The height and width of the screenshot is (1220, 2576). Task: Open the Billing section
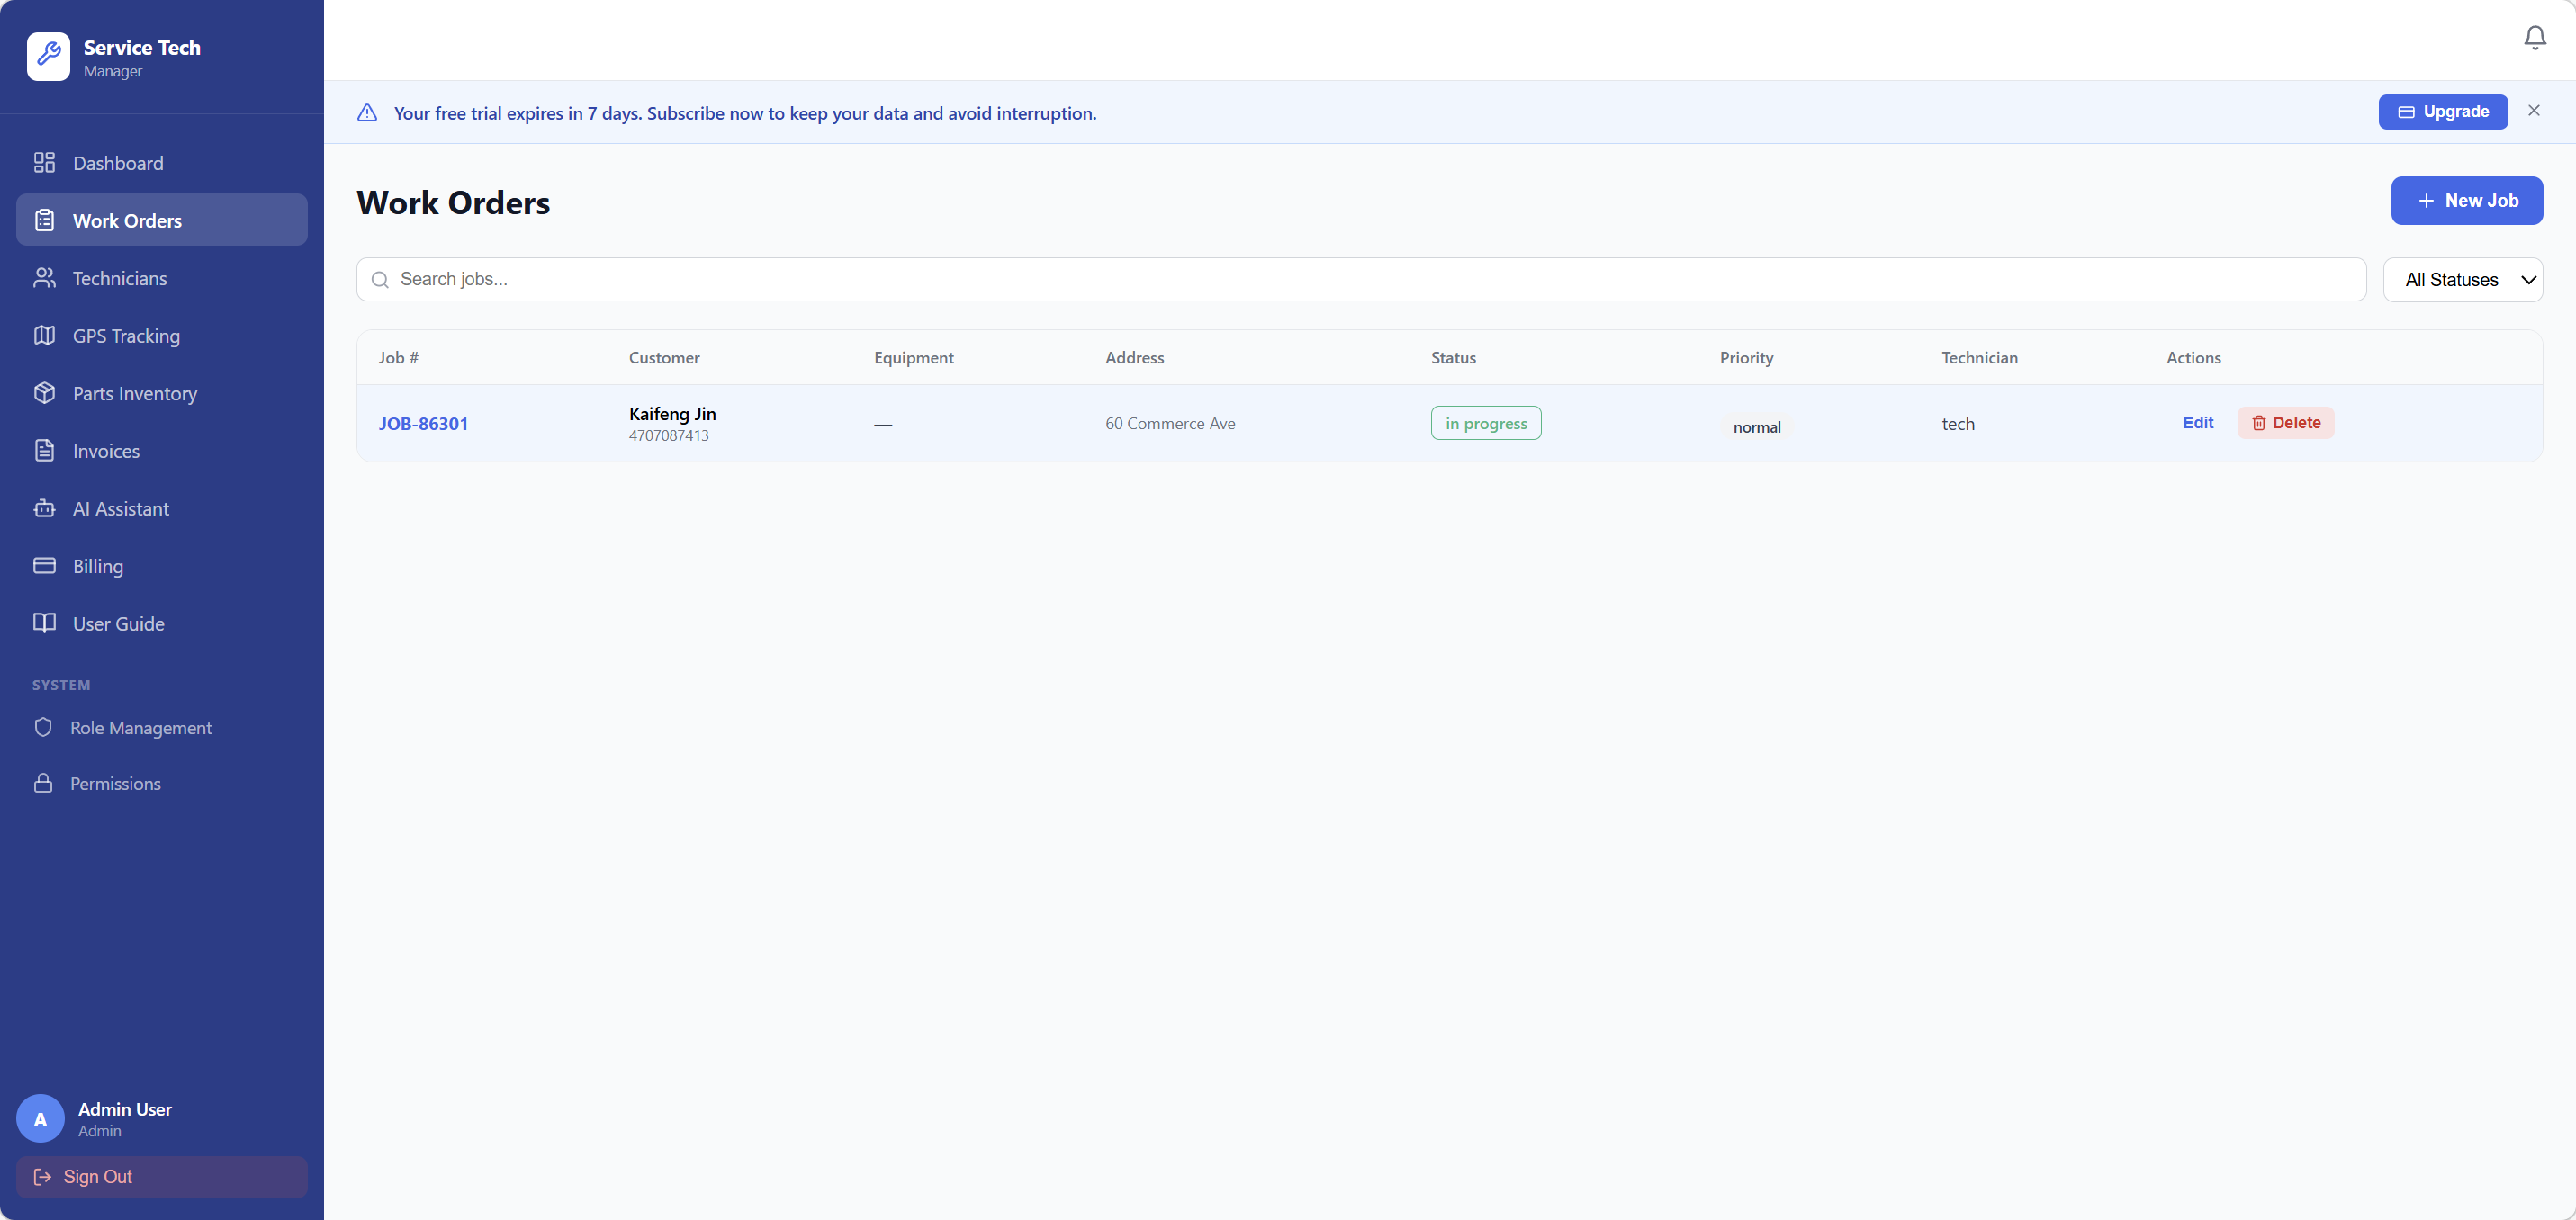[98, 566]
